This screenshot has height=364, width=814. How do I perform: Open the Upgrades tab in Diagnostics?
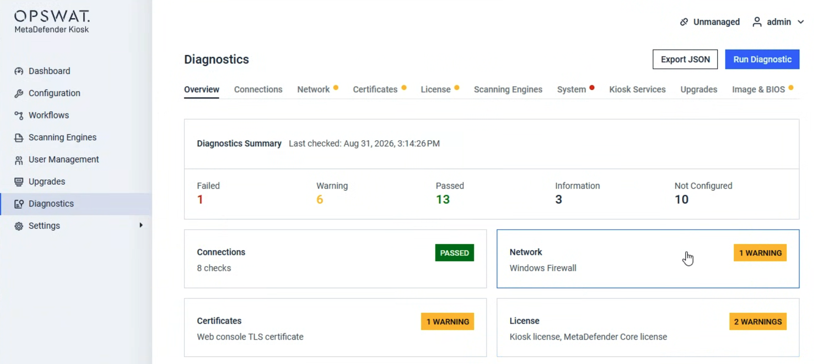tap(699, 89)
